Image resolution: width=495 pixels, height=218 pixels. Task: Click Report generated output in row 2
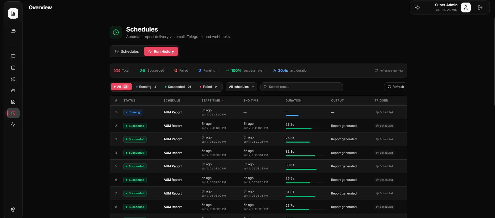(x=344, y=126)
